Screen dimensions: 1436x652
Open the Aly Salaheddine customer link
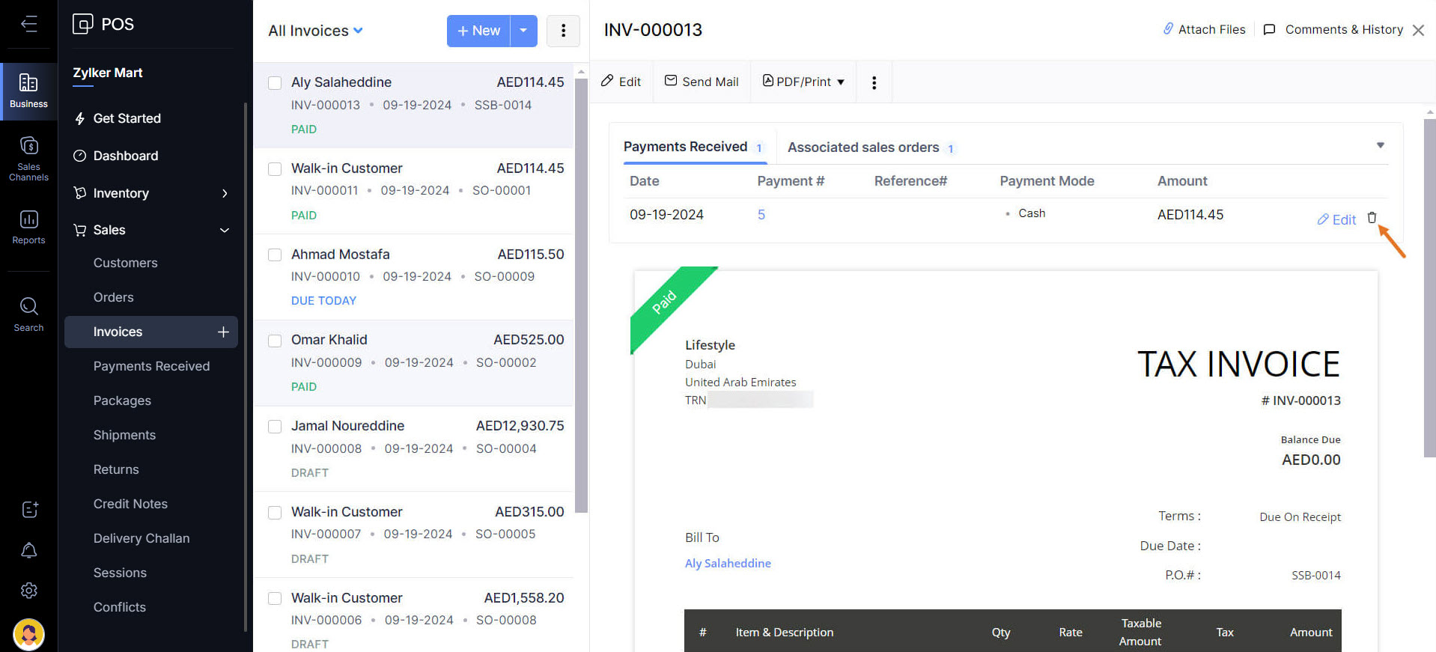pyautogui.click(x=728, y=563)
